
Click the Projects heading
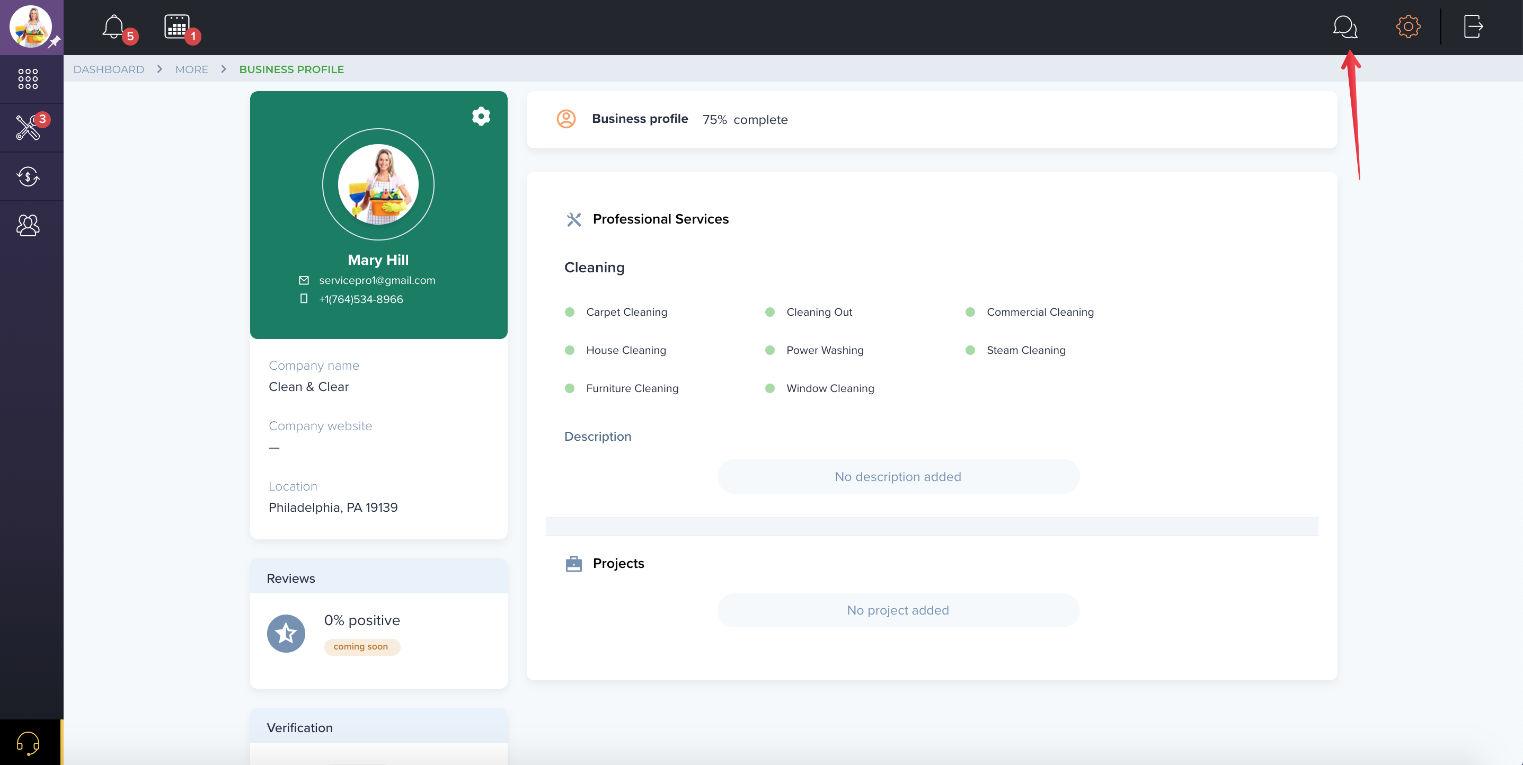[x=618, y=563]
